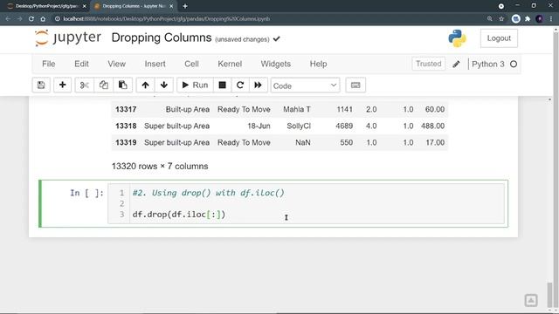Viewport: 559px width, 314px height.
Task: Click the Jupyter logo
Action: [68, 38]
